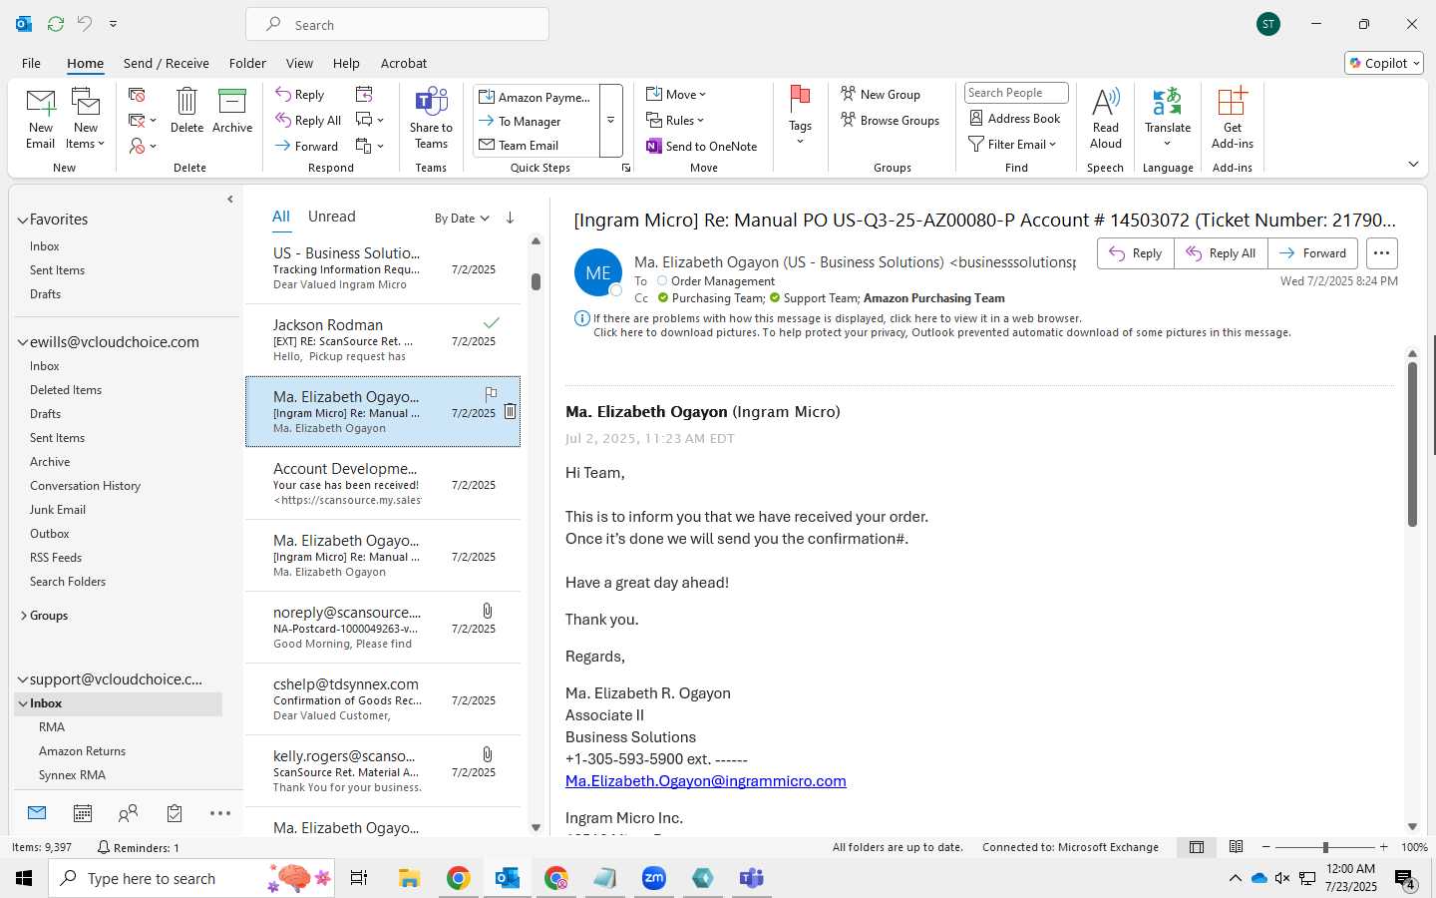Viewport: 1436px width, 898px height.
Task: Expand the Groups folder
Action: pyautogui.click(x=23, y=616)
